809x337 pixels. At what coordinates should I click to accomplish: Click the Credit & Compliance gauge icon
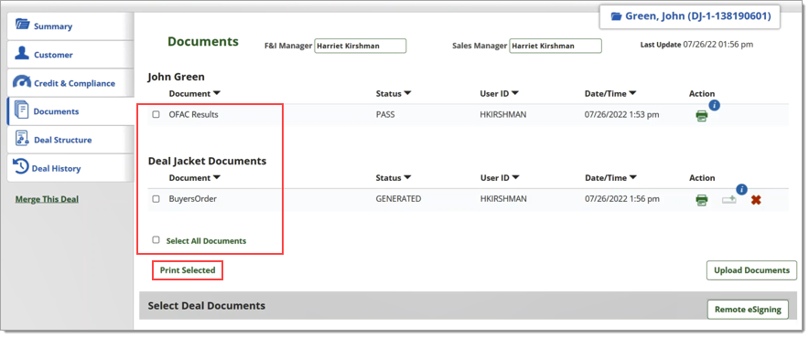click(x=22, y=82)
